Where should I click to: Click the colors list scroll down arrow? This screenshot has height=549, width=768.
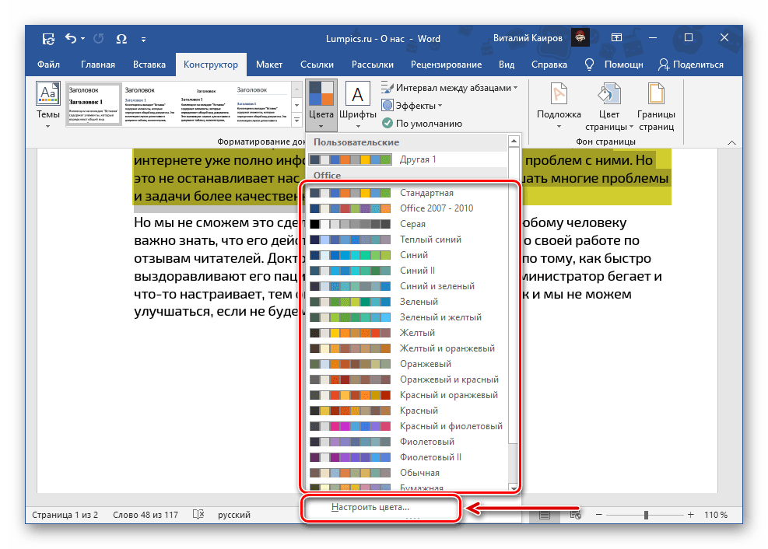pos(514,488)
